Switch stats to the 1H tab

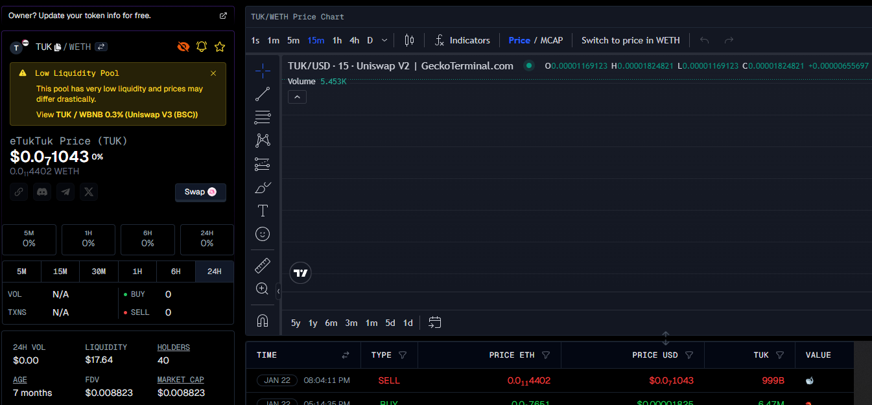pos(137,272)
